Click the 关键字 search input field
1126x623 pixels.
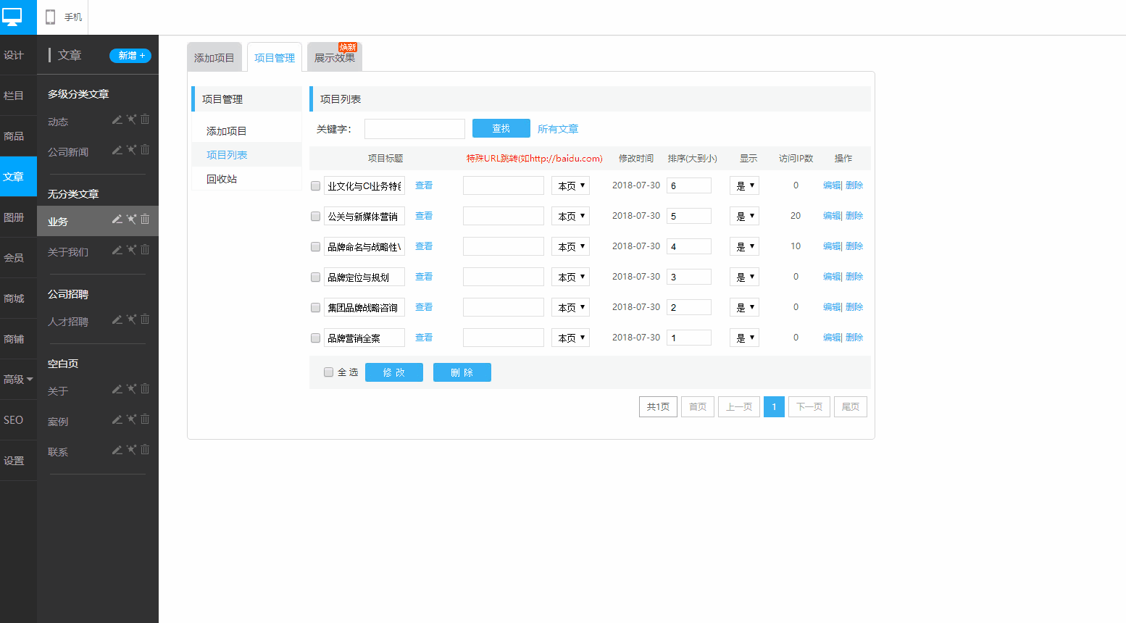pyautogui.click(x=414, y=129)
